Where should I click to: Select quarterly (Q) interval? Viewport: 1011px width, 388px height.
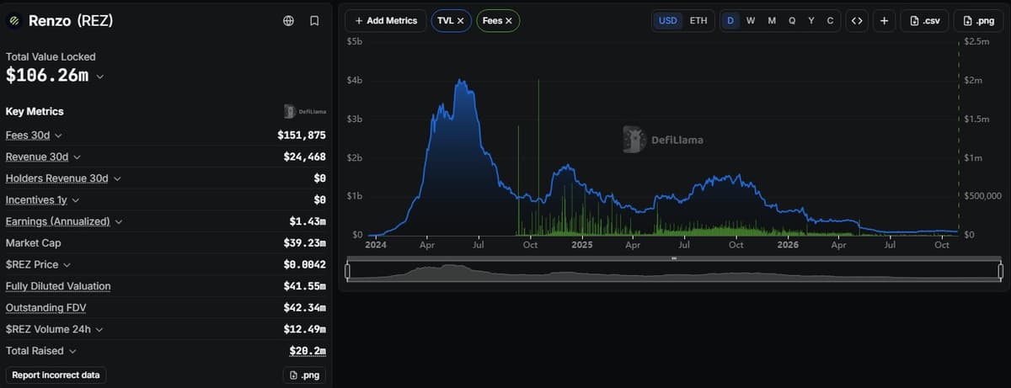pos(792,20)
